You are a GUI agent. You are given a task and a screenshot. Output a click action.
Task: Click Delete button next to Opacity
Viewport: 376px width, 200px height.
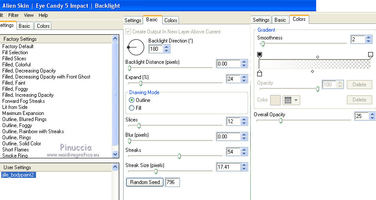pos(359,85)
